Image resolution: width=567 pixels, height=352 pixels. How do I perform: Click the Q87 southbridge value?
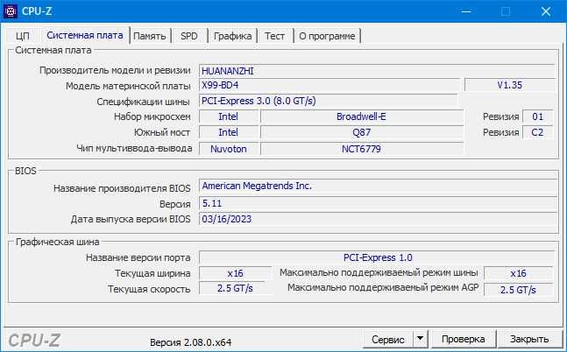pos(361,132)
